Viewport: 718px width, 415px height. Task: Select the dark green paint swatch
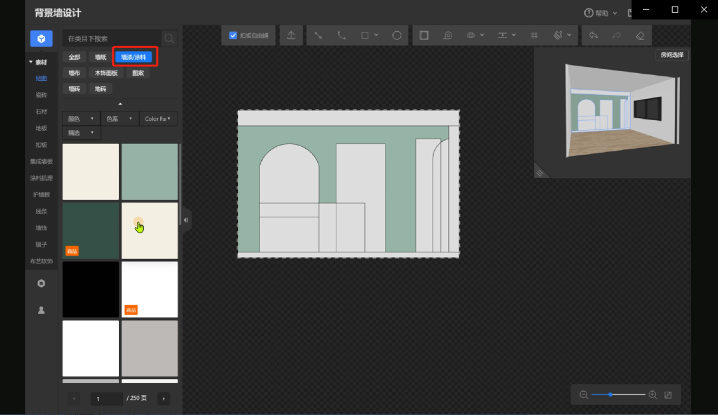(x=90, y=230)
